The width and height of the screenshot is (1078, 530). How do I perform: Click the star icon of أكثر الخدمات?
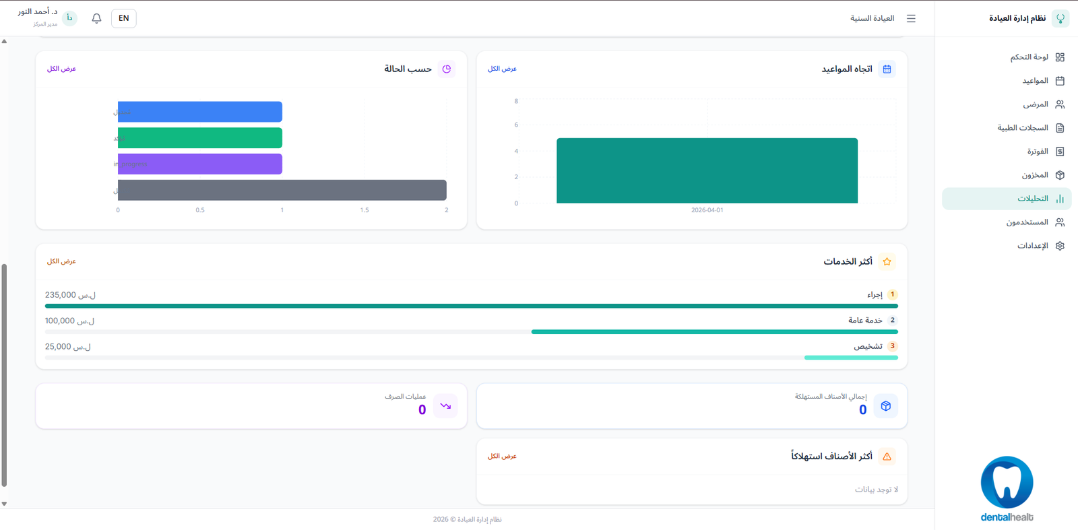tap(887, 261)
